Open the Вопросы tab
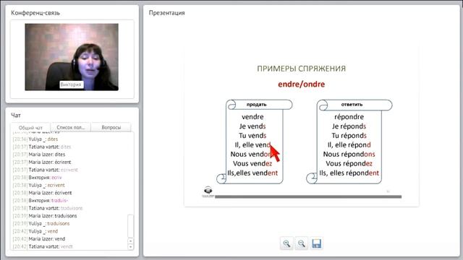Screen dimensions: 463x260 tap(111, 127)
